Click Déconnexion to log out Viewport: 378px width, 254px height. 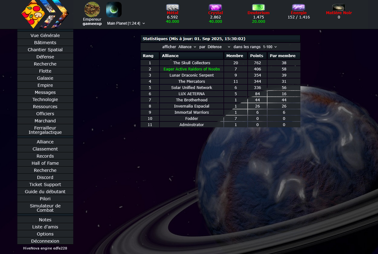(x=45, y=241)
